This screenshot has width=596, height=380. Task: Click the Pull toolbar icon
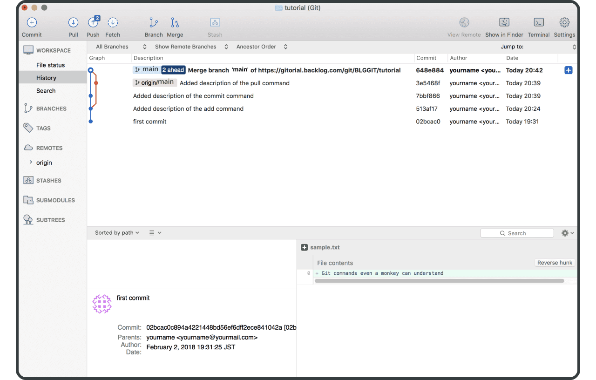(73, 22)
